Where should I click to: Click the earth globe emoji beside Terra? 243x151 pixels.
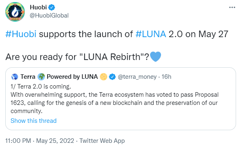(x=41, y=77)
